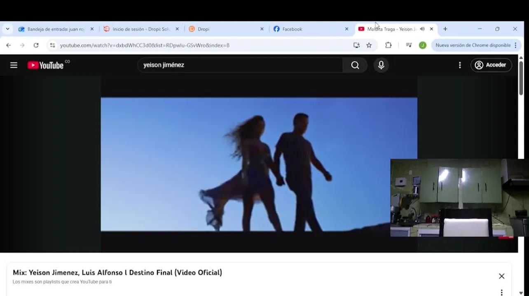Open the Chrome profile avatar J
Screen dimensions: 529x296
[422, 45]
